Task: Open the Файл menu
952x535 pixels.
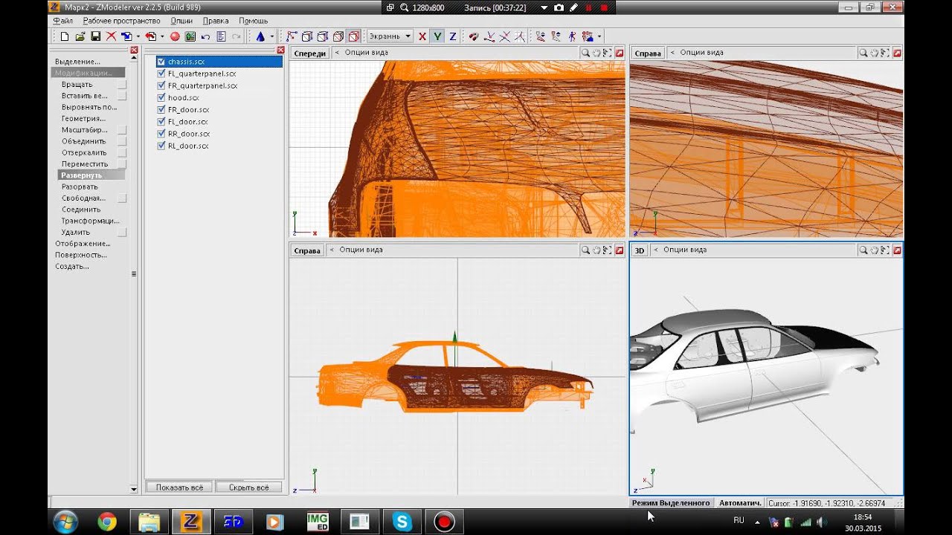Action: pyautogui.click(x=62, y=21)
